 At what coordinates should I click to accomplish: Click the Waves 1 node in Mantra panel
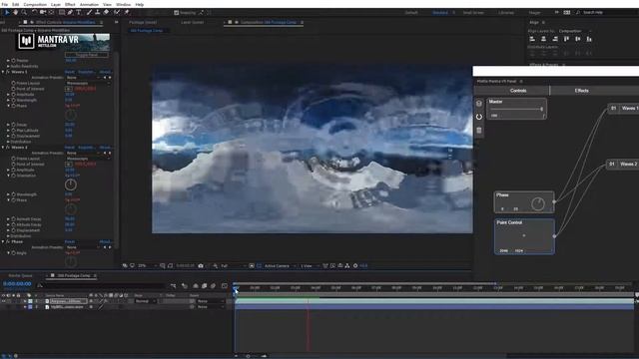[x=623, y=109]
